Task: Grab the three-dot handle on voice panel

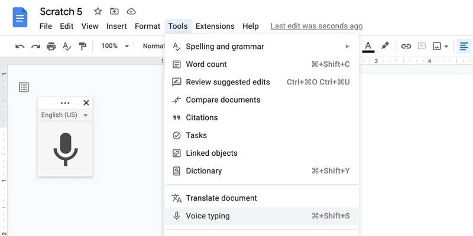Action: coord(65,103)
